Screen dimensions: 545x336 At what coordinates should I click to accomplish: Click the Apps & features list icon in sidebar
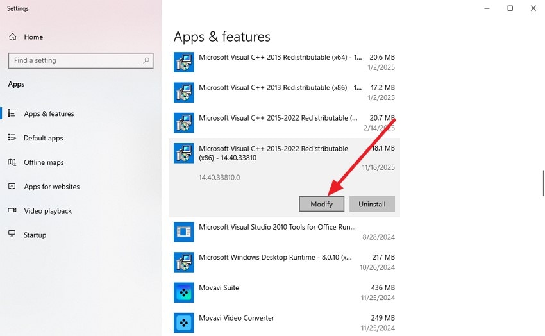click(12, 113)
